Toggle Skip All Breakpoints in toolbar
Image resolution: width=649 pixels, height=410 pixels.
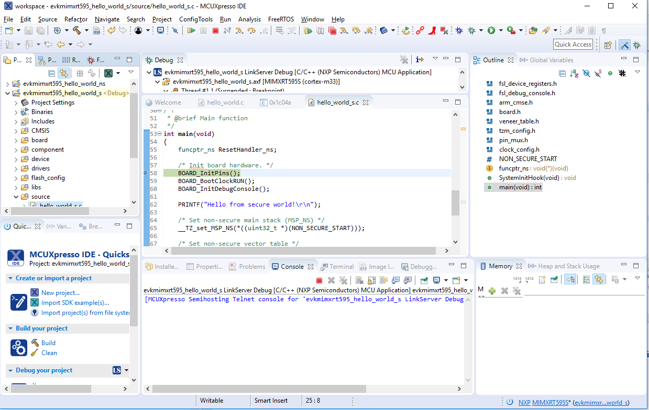[175, 31]
